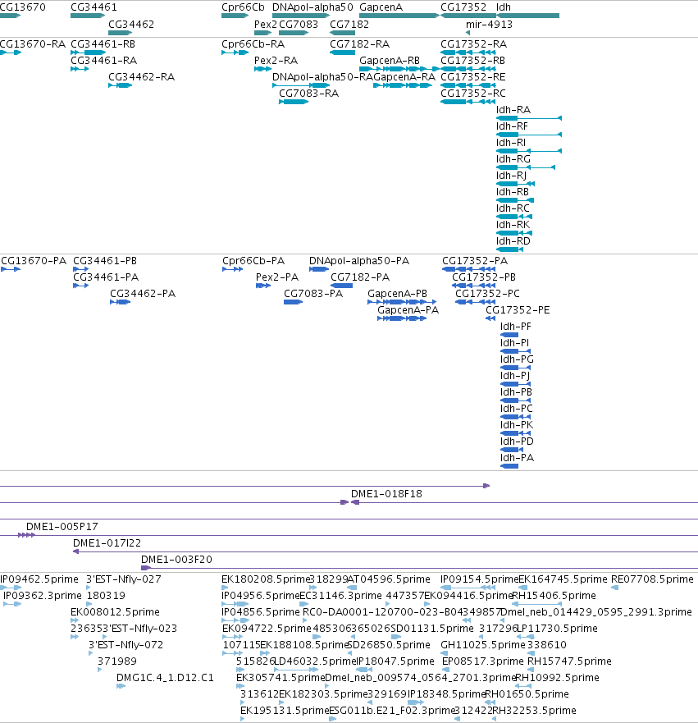Click the GapcenA gene label
Viewport: 698px width, 723px height.
[x=381, y=7]
